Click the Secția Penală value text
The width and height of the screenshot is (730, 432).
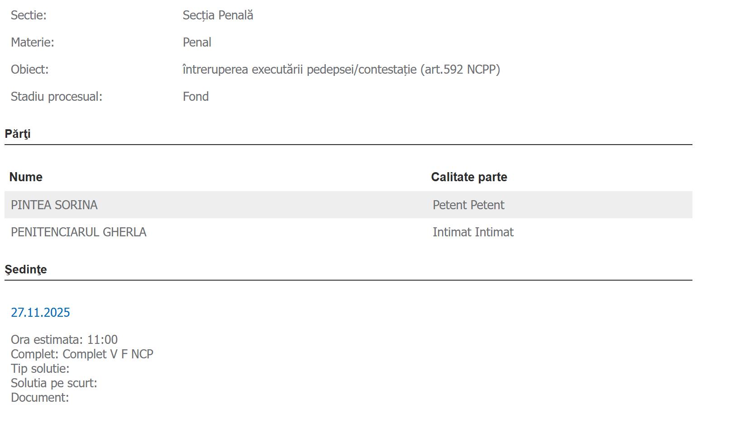pyautogui.click(x=218, y=15)
